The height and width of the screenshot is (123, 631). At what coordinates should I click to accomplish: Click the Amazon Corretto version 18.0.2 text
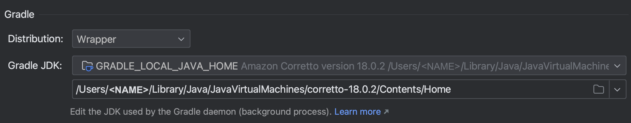click(x=313, y=66)
